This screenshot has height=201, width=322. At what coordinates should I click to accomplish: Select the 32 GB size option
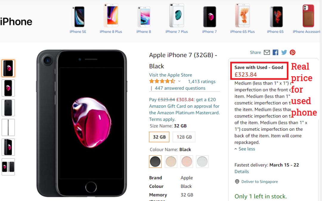159,137
